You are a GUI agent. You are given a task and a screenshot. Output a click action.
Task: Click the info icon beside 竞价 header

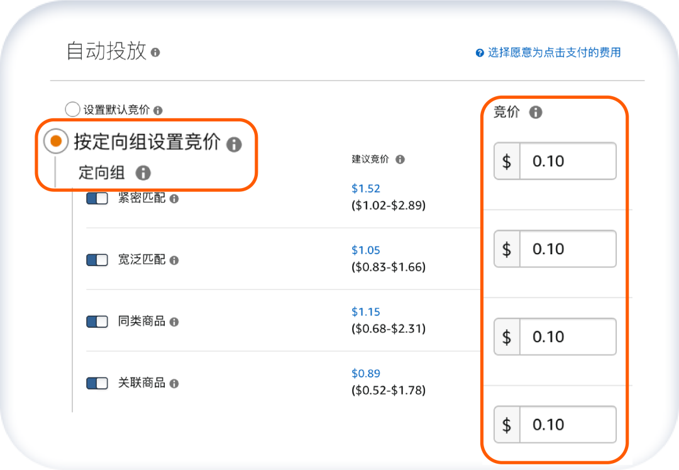(x=535, y=113)
